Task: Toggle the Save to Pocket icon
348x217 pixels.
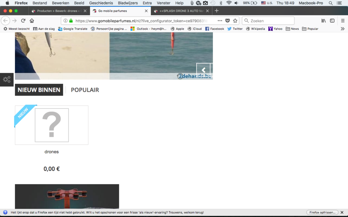Action: 228,20
